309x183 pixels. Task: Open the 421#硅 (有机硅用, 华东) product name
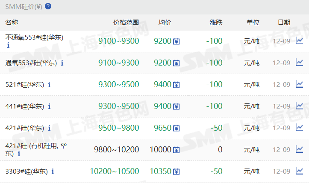click(36, 150)
